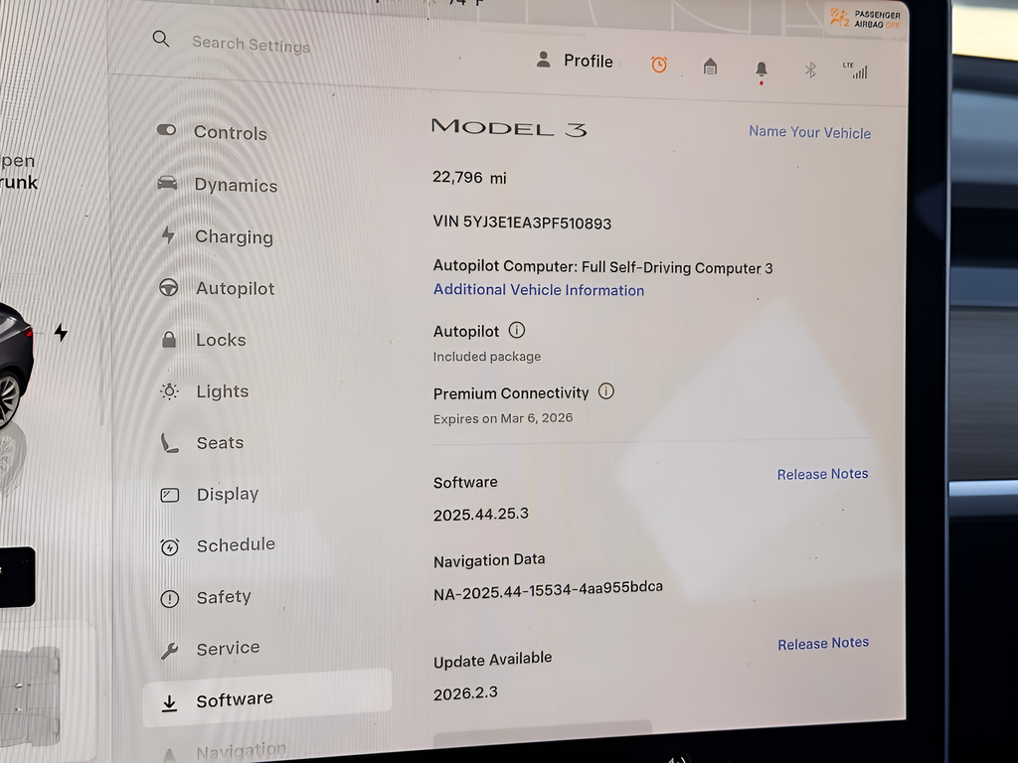Click Premium Connectivity info icon
This screenshot has height=763, width=1018.
[x=606, y=391]
